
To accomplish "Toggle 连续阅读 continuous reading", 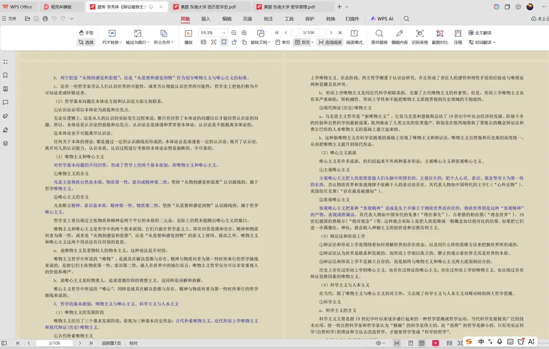I will (330, 42).
